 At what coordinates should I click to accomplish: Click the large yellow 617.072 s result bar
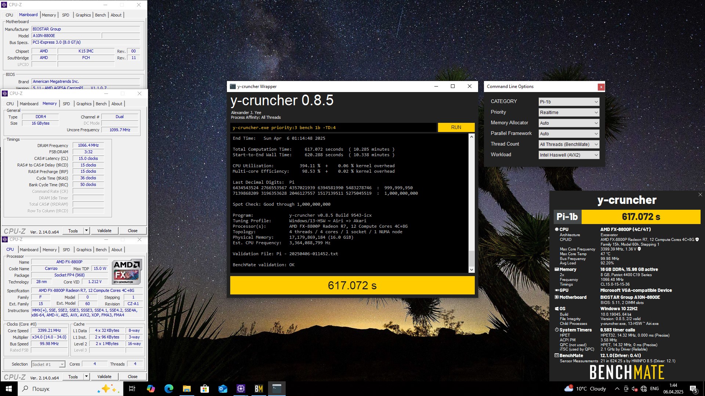click(x=352, y=285)
